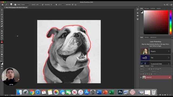Click the foreground swatch in Color panel

coord(141,12)
